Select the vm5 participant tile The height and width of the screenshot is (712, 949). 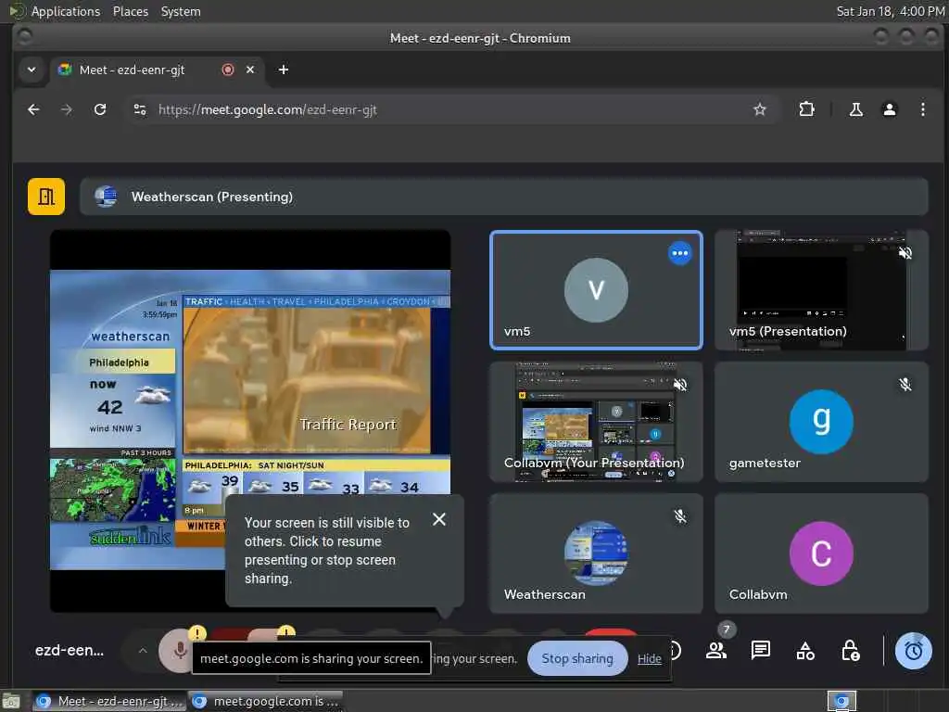point(596,290)
